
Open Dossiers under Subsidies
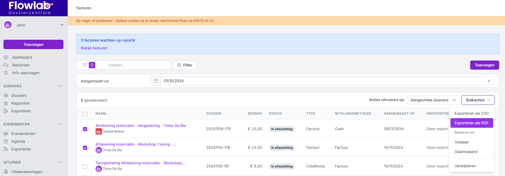point(19,95)
